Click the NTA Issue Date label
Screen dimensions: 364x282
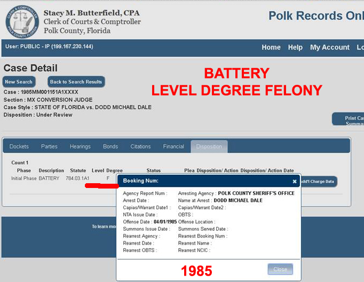point(140,215)
